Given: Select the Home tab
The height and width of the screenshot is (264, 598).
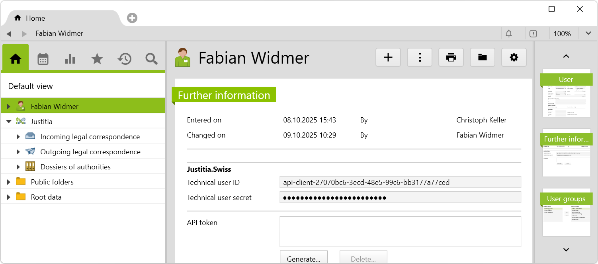Looking at the screenshot, I should pos(35,18).
